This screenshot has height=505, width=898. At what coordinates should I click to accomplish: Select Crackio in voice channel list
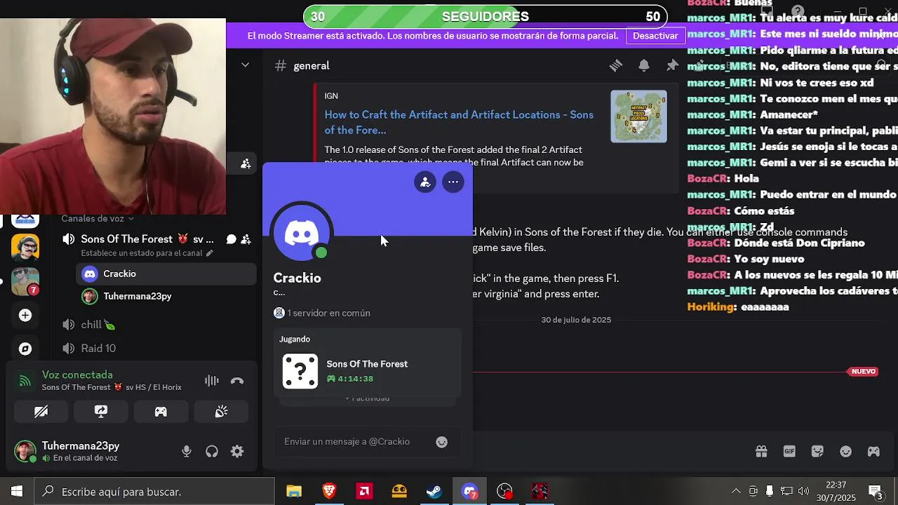pos(166,274)
